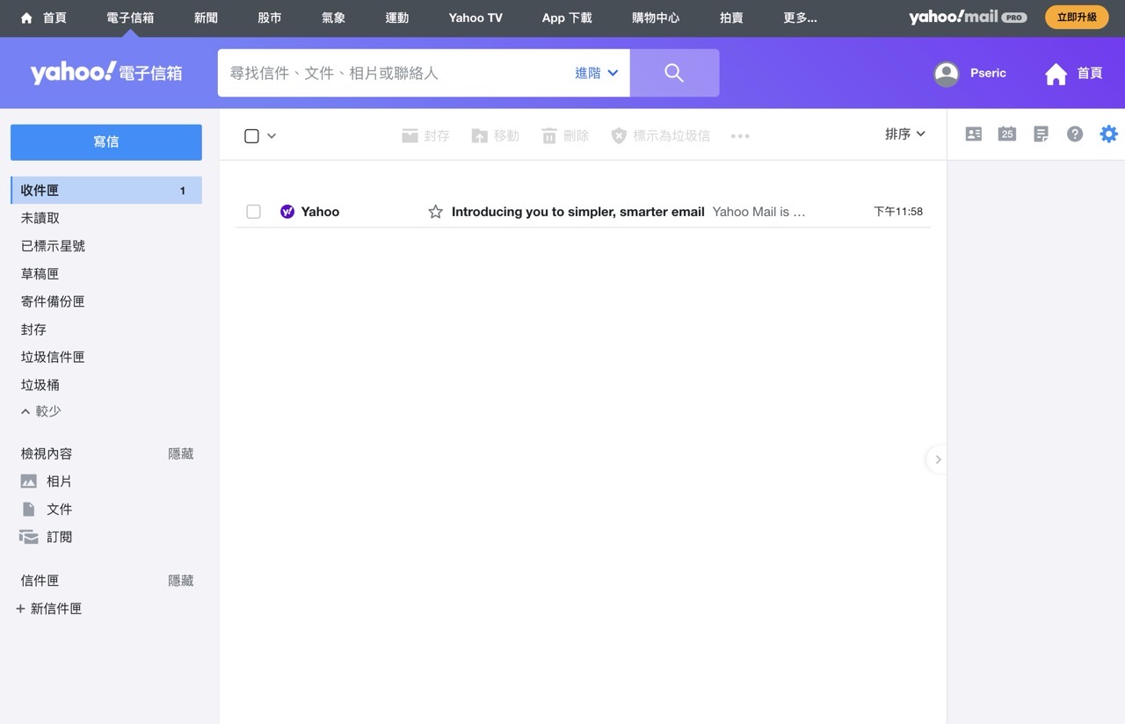The height and width of the screenshot is (724, 1125).
Task: Click the Delete 刪除 trash button
Action: (564, 136)
